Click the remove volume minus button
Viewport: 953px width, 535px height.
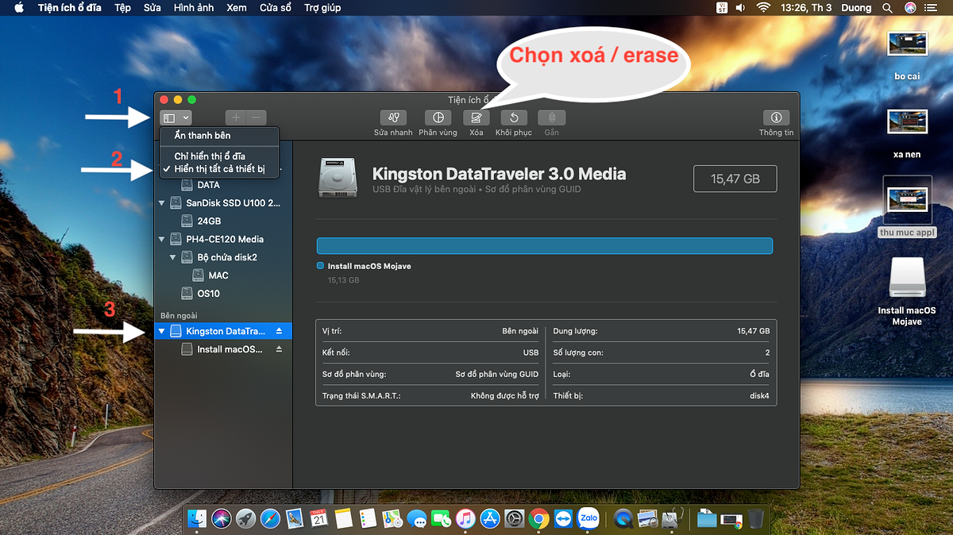tap(256, 117)
